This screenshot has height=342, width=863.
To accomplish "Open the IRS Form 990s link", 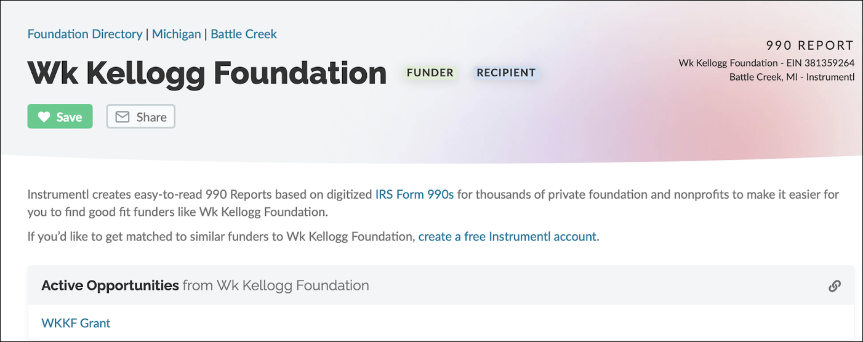I will (x=414, y=194).
